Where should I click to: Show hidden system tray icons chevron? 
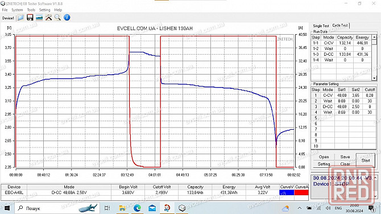(x=300, y=208)
